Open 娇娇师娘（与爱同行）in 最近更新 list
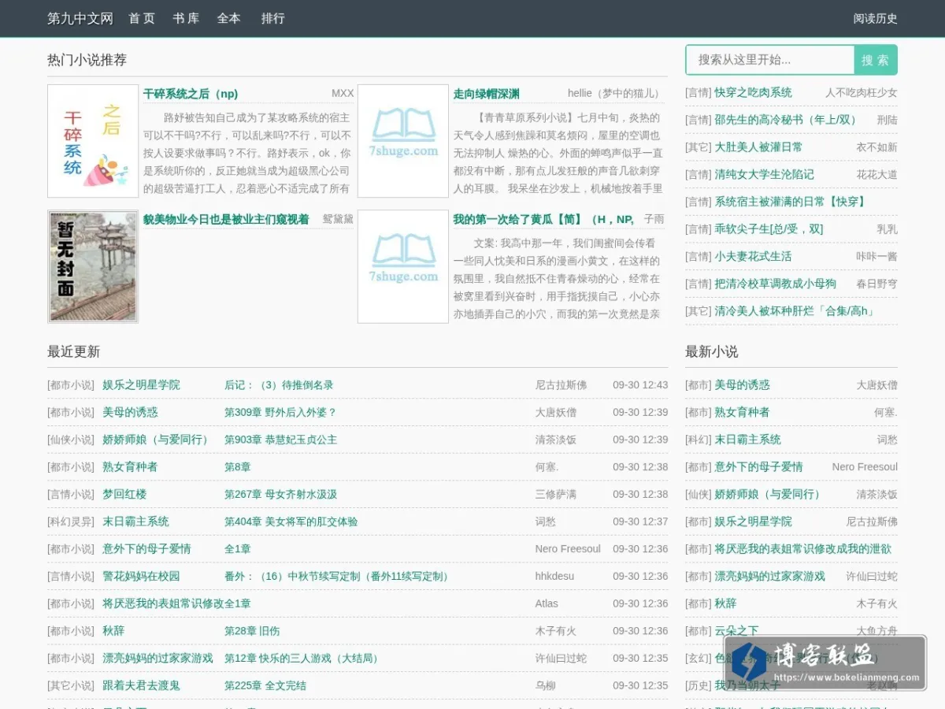The image size is (945, 709). point(157,440)
